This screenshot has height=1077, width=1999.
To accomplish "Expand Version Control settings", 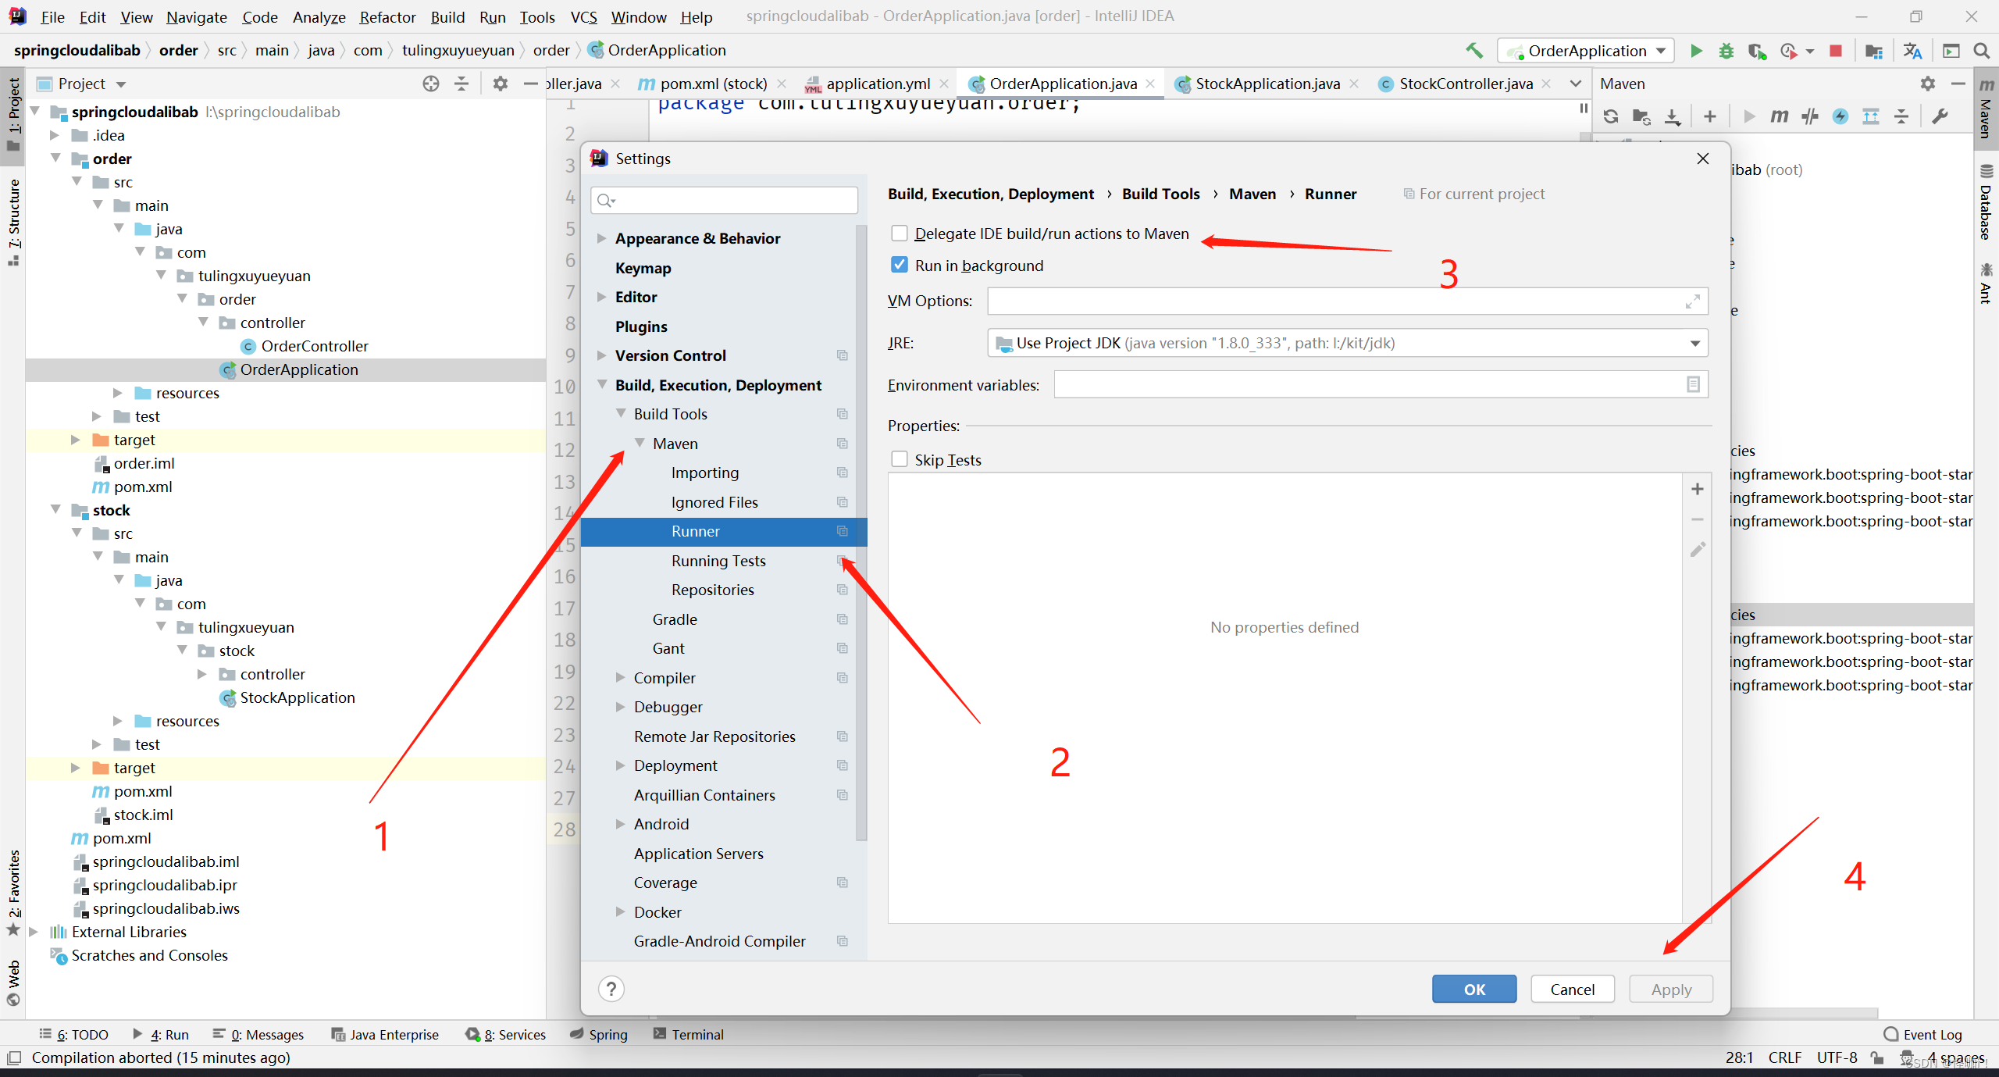I will tap(601, 355).
